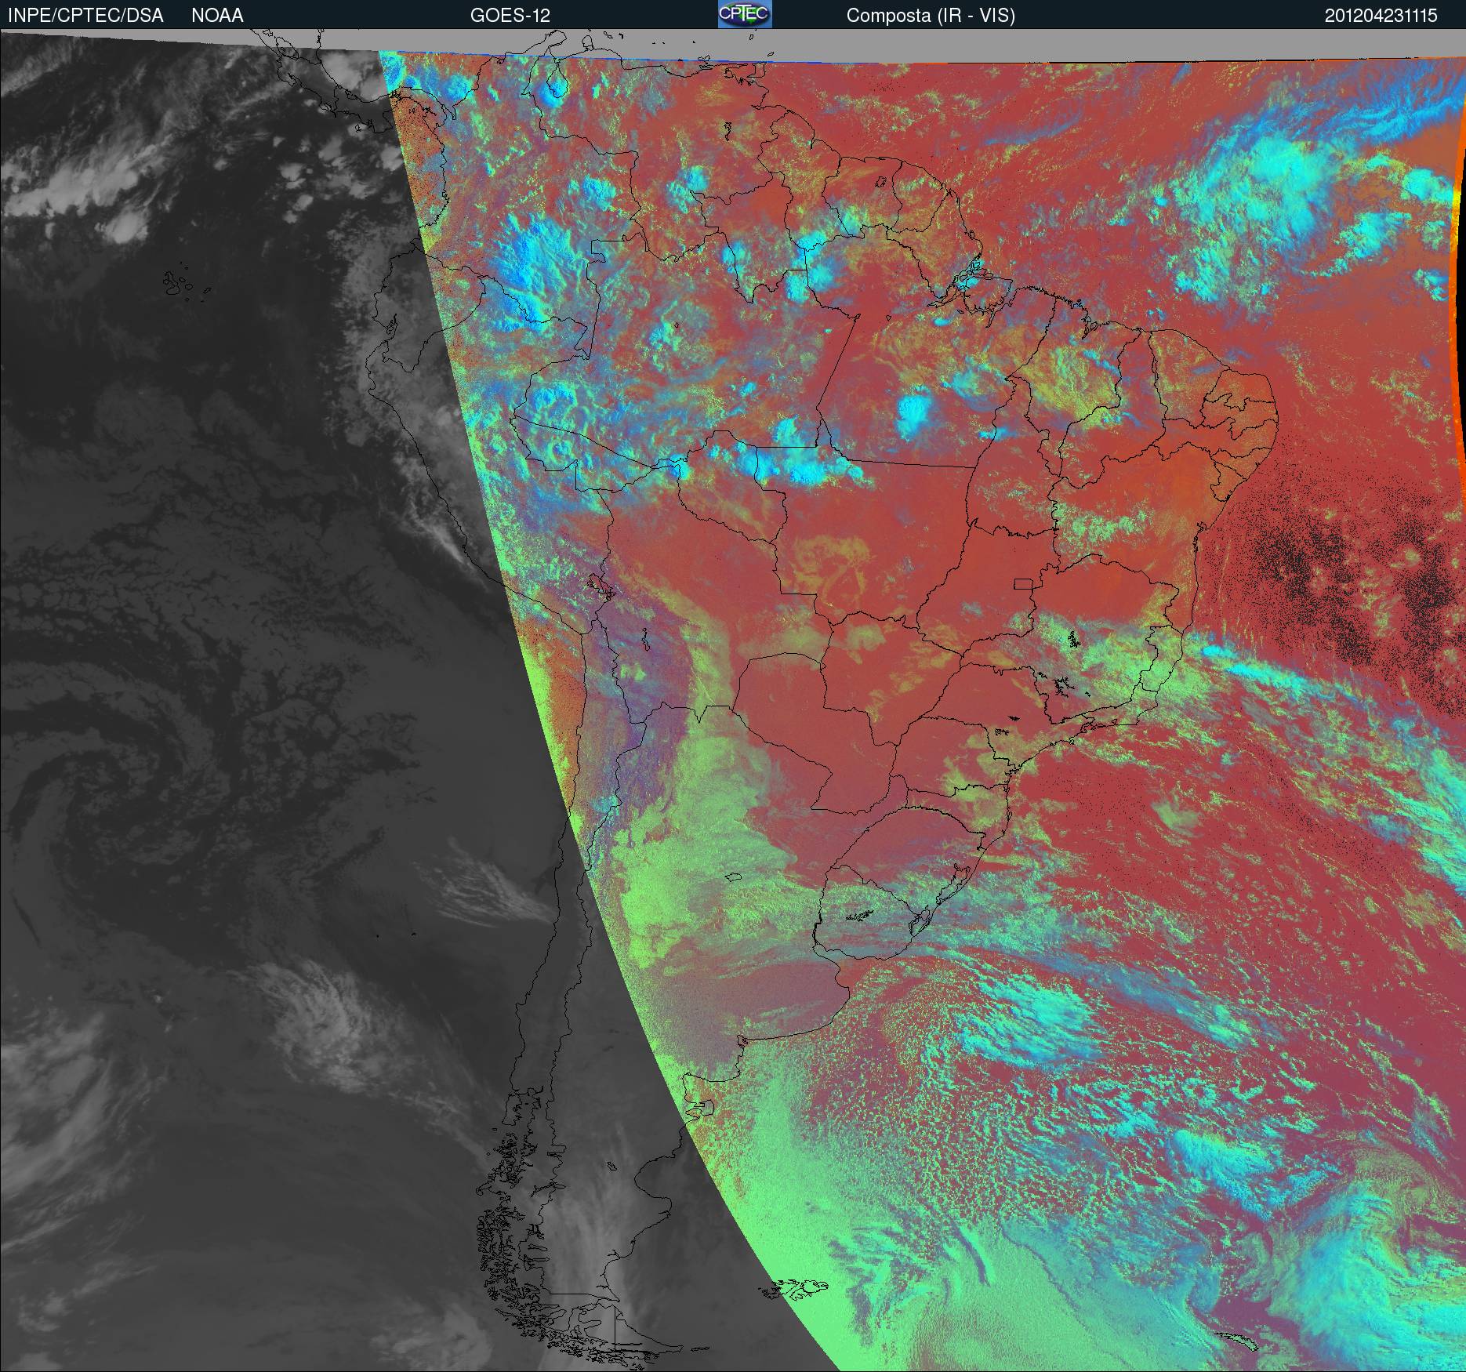1466x1372 pixels.
Task: Select the INPE/CPTEC/DSA header text
Action: click(x=85, y=16)
